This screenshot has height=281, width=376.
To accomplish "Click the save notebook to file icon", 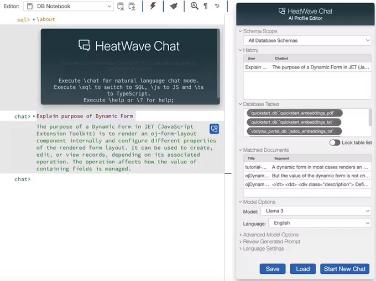I will [x=121, y=6].
